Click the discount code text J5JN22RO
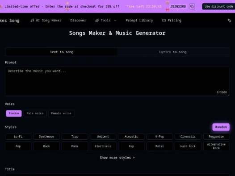The height and width of the screenshot is (176, 235). pos(178,6)
